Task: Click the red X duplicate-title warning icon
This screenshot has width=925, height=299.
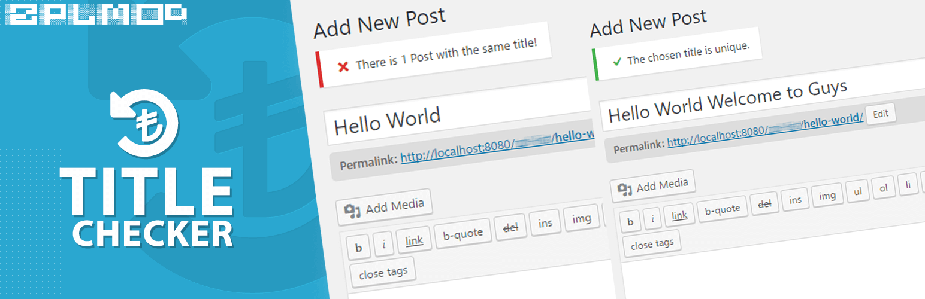Action: (x=343, y=66)
